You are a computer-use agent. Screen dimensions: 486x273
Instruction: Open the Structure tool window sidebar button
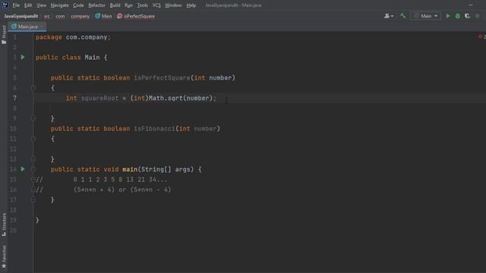(4, 224)
